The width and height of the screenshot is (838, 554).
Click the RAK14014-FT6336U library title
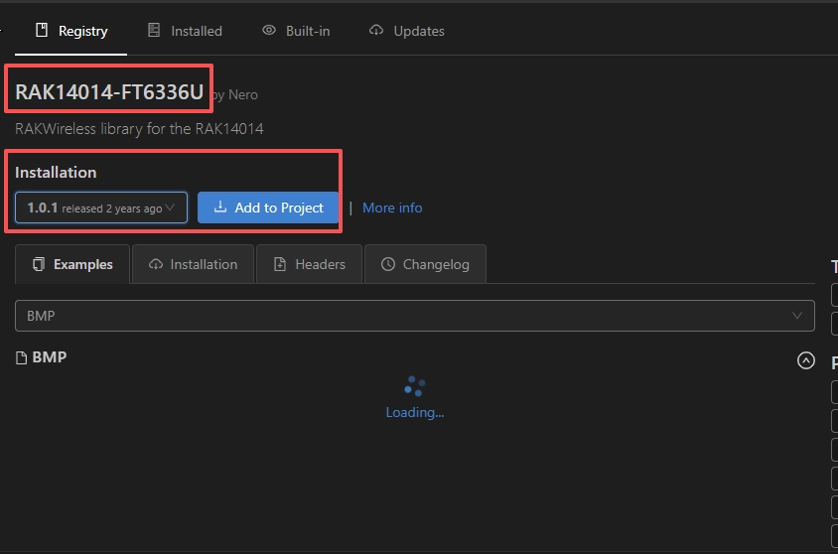point(109,92)
